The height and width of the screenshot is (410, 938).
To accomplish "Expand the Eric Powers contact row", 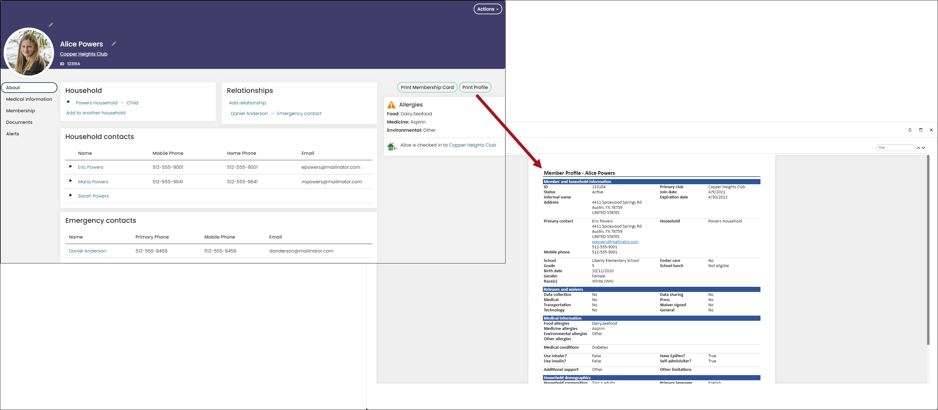I will [71, 166].
